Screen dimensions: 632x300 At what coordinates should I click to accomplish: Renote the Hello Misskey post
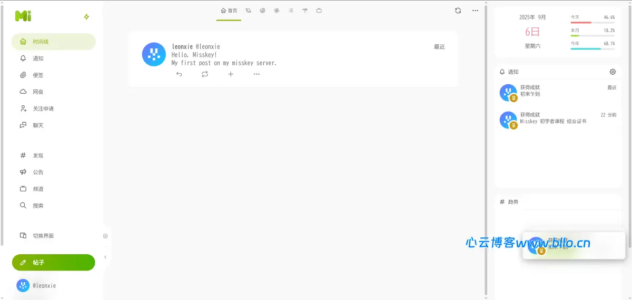coord(205,74)
